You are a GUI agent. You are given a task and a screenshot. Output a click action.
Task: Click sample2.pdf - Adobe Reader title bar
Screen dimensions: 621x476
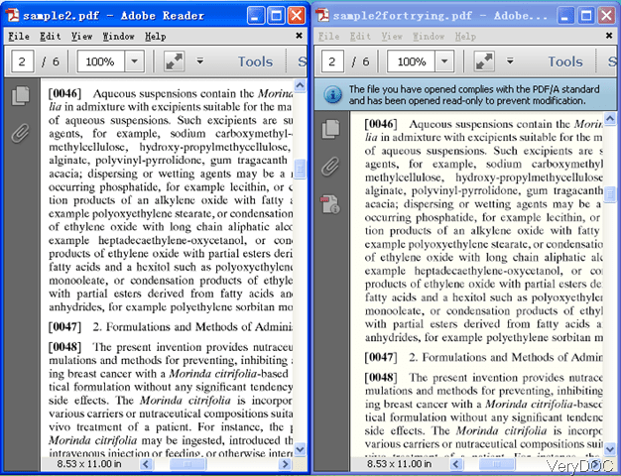tap(114, 16)
